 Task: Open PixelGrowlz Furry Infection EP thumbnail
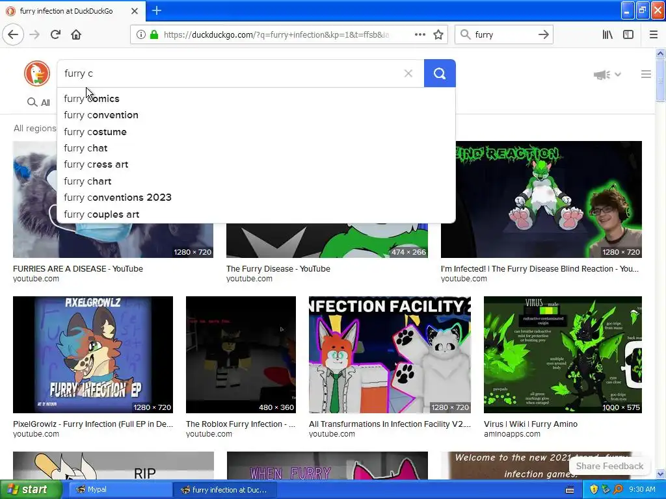point(92,355)
